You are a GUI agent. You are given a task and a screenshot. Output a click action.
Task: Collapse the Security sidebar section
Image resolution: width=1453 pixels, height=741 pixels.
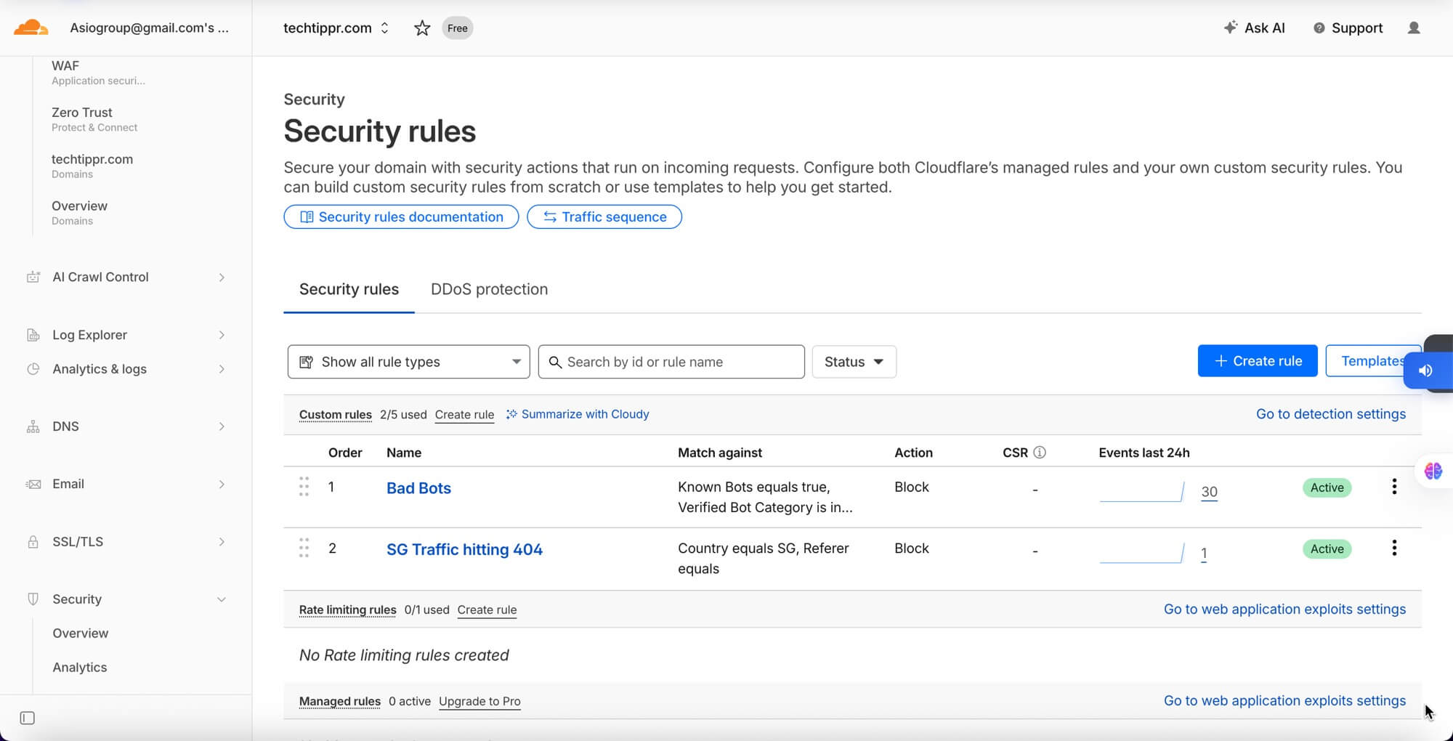pos(222,599)
